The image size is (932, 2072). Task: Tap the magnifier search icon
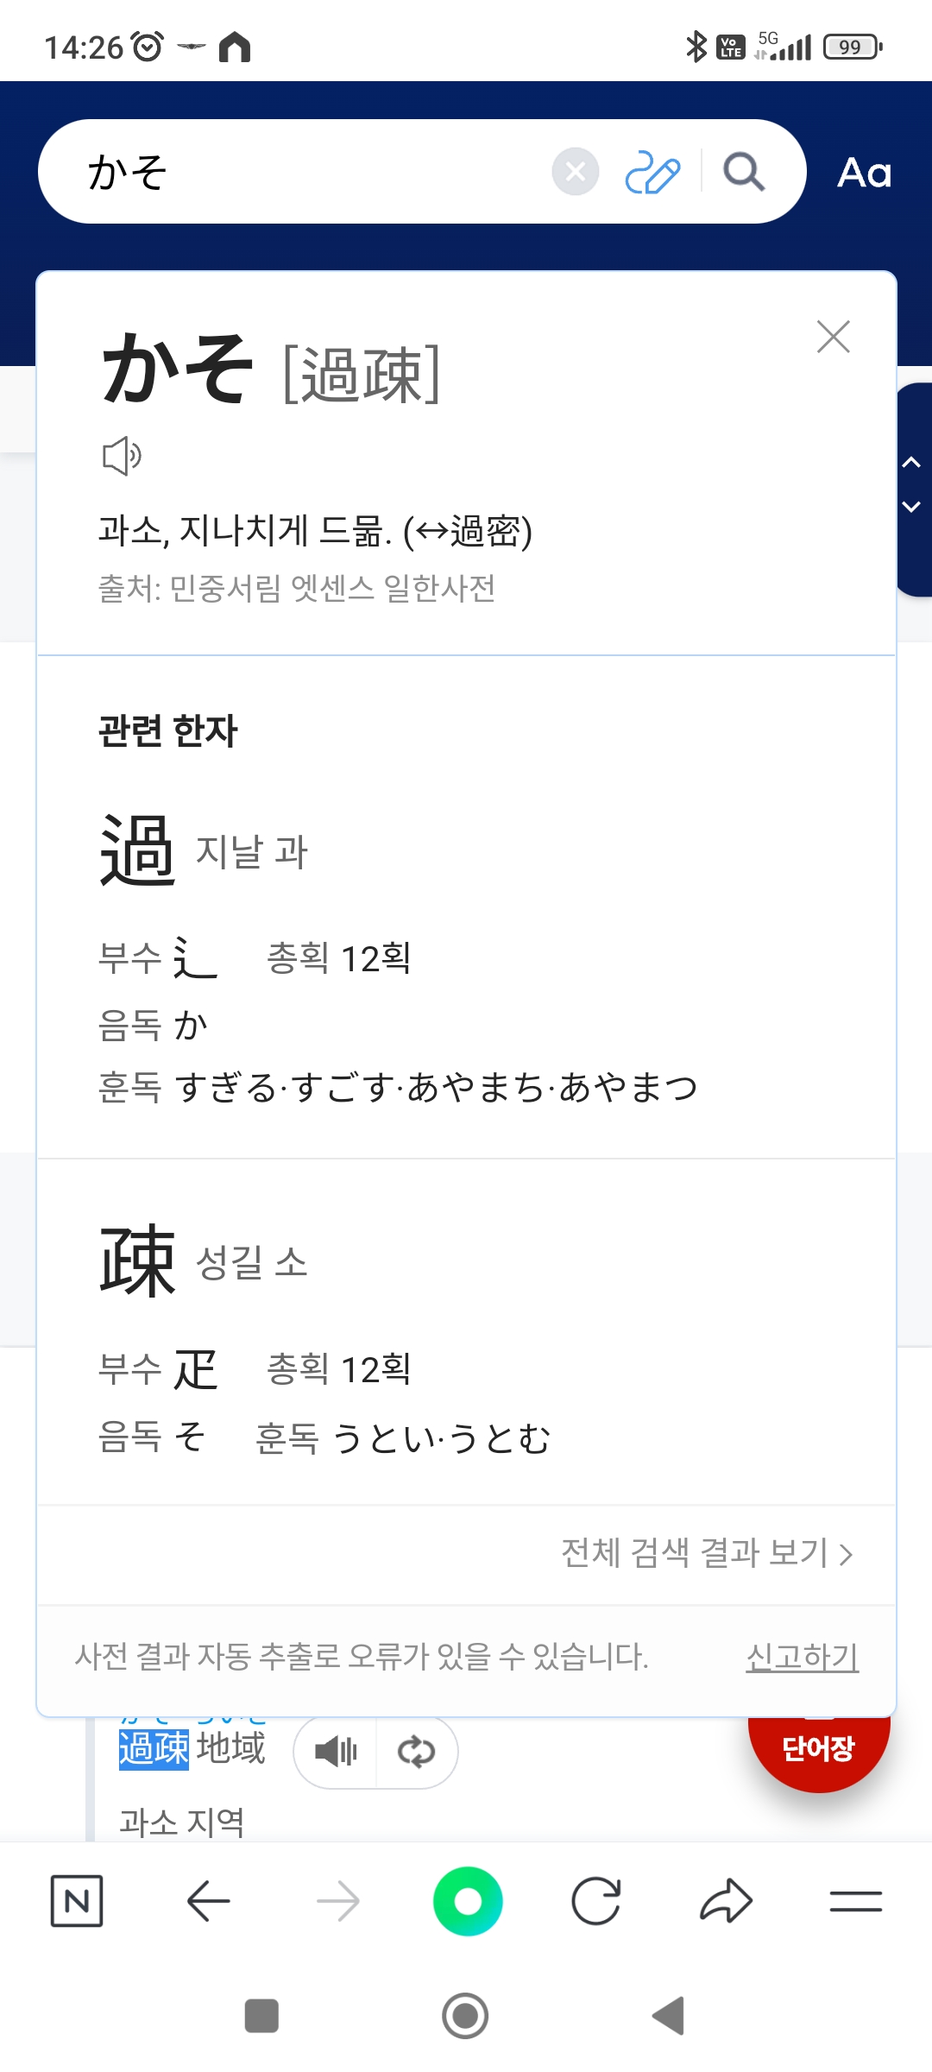coord(744,172)
